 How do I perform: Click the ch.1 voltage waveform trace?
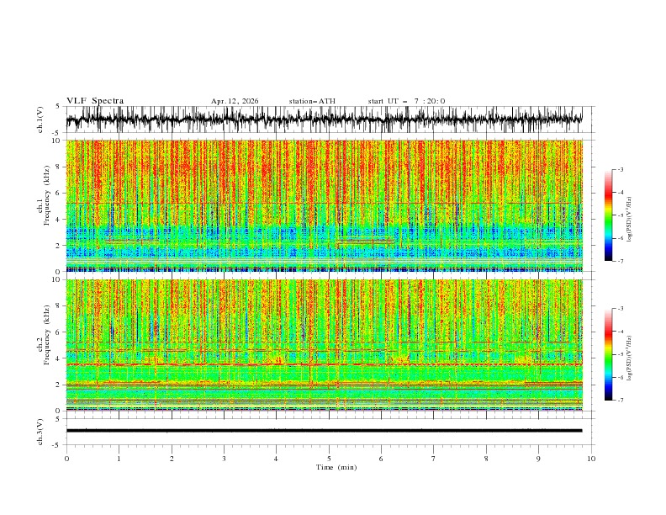pos(324,119)
